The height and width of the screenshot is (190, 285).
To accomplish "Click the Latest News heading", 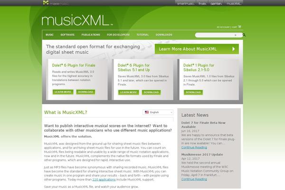I will click(195, 115).
